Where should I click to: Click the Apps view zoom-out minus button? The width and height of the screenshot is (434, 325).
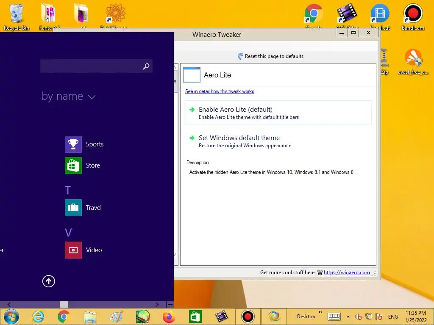pos(170,304)
